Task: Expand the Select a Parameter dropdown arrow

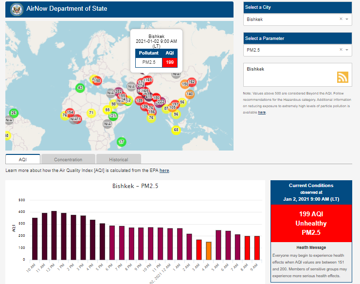Action: 347,50
